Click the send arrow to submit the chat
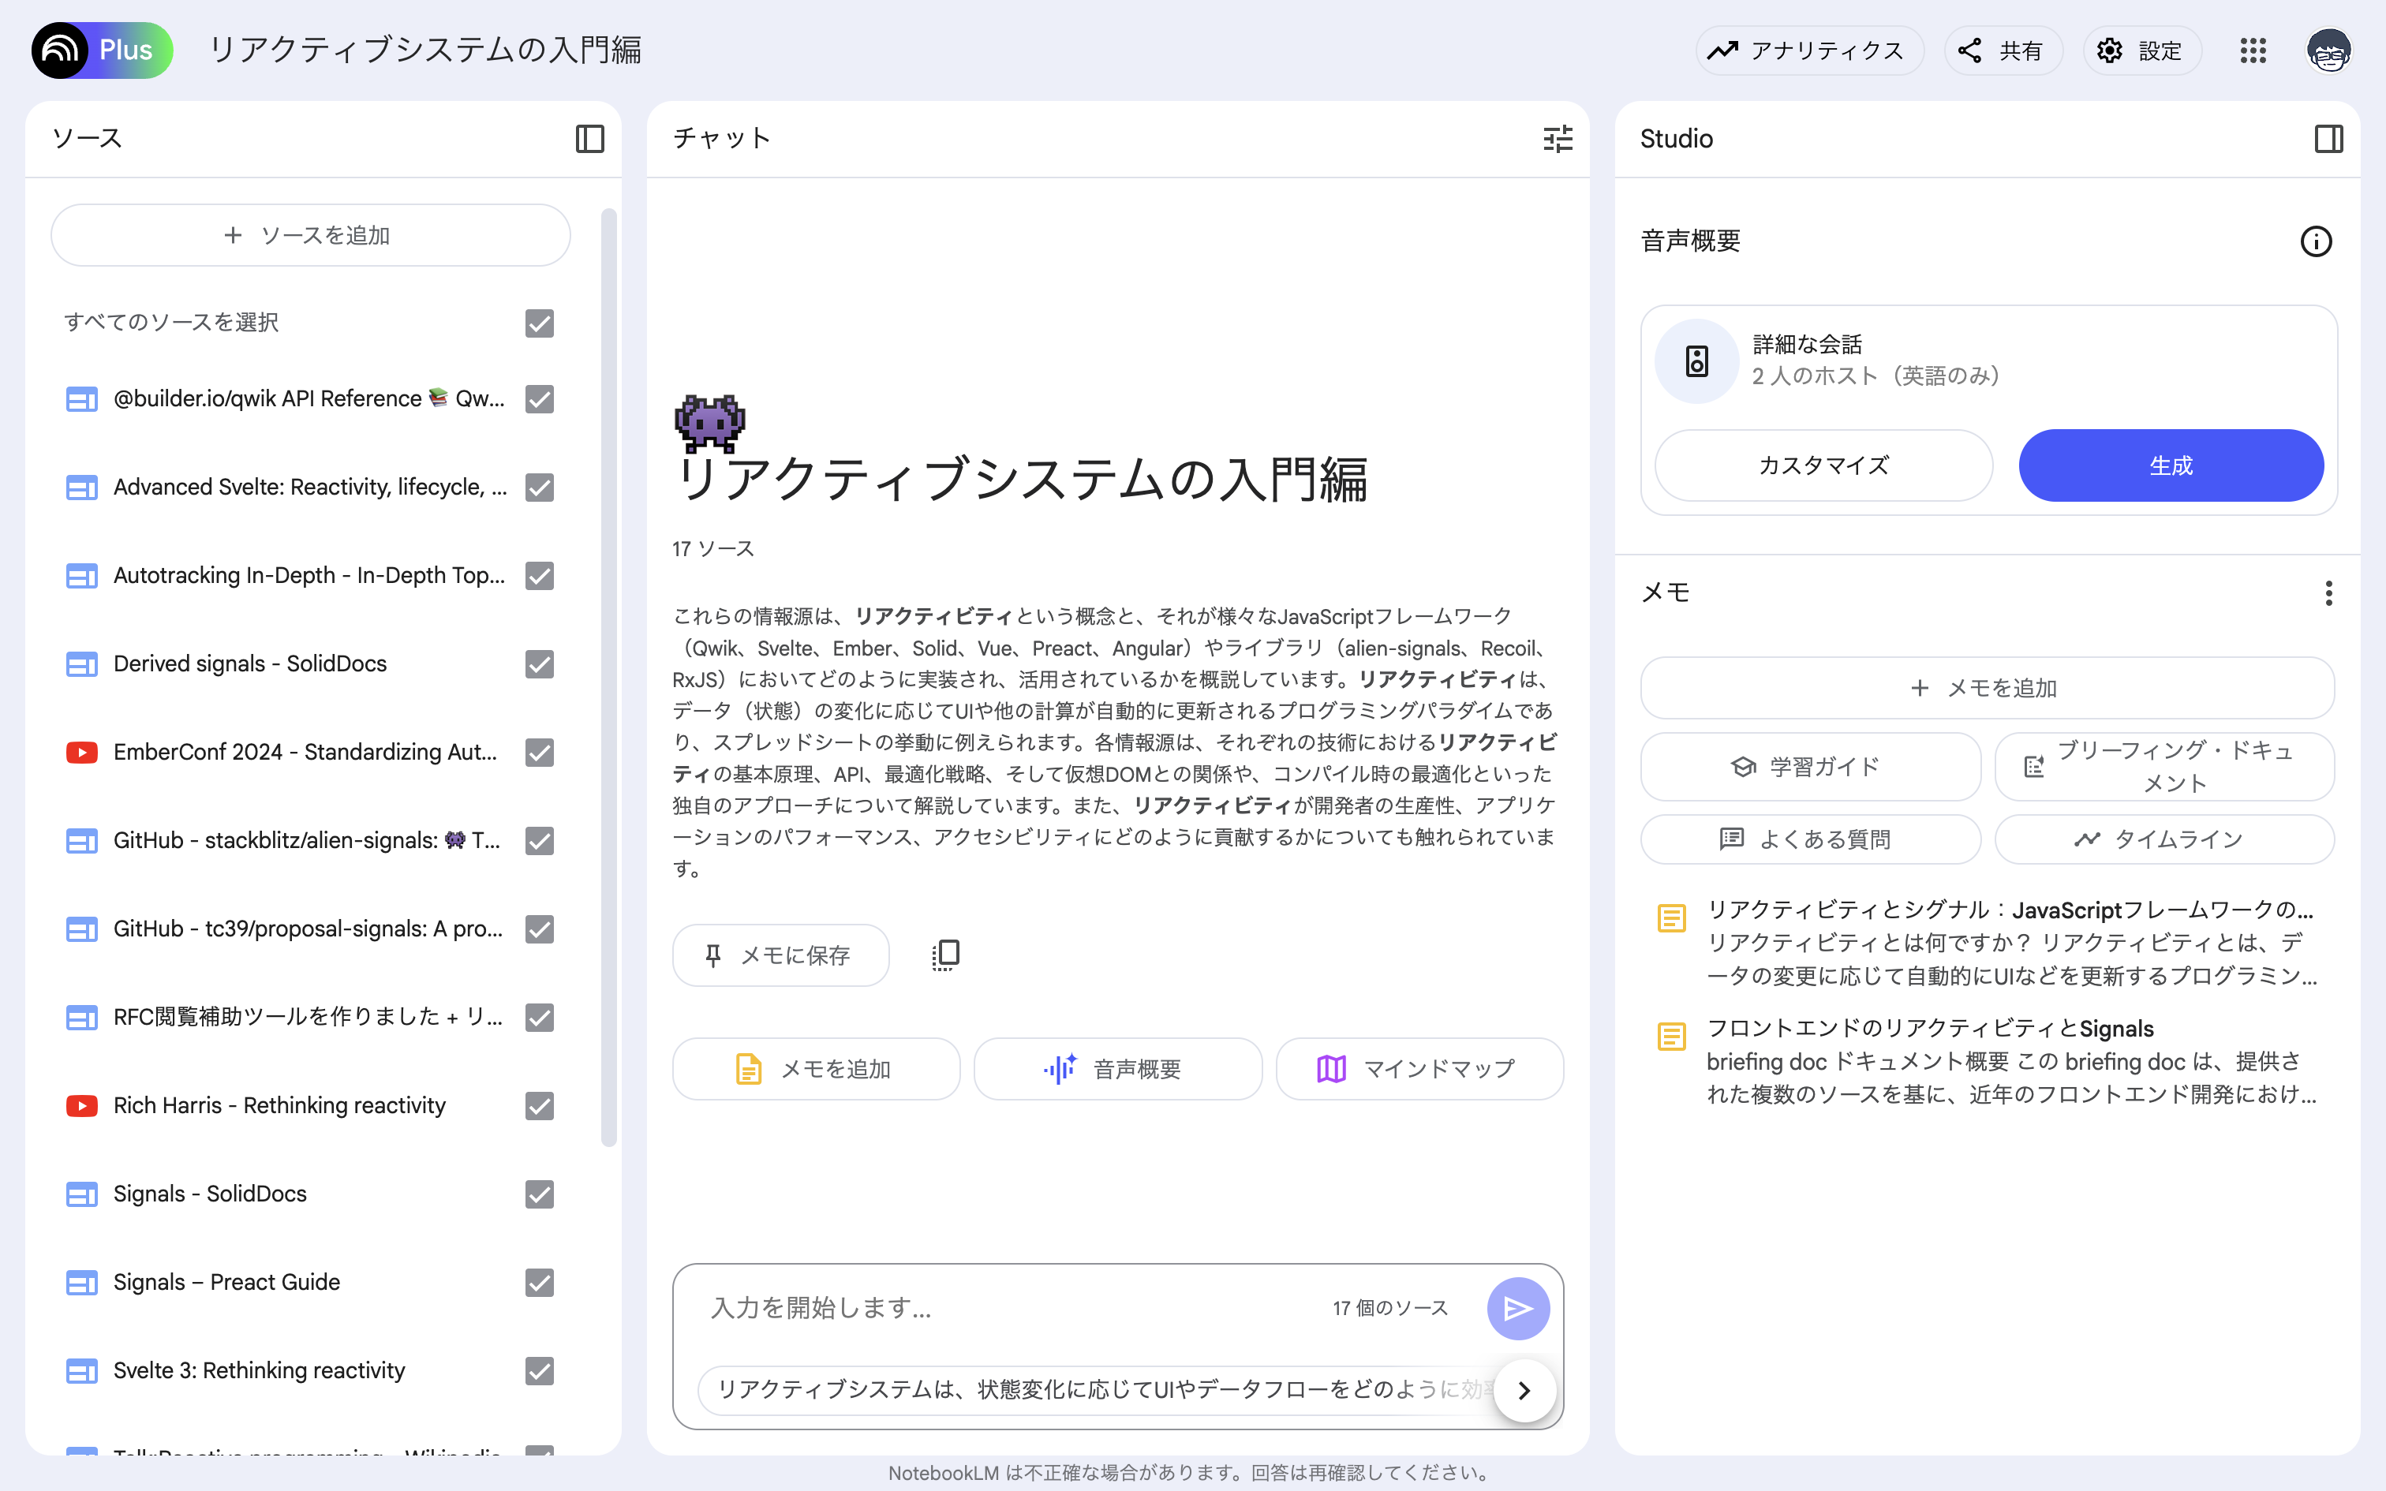Viewport: 2386px width, 1491px height. point(1517,1308)
